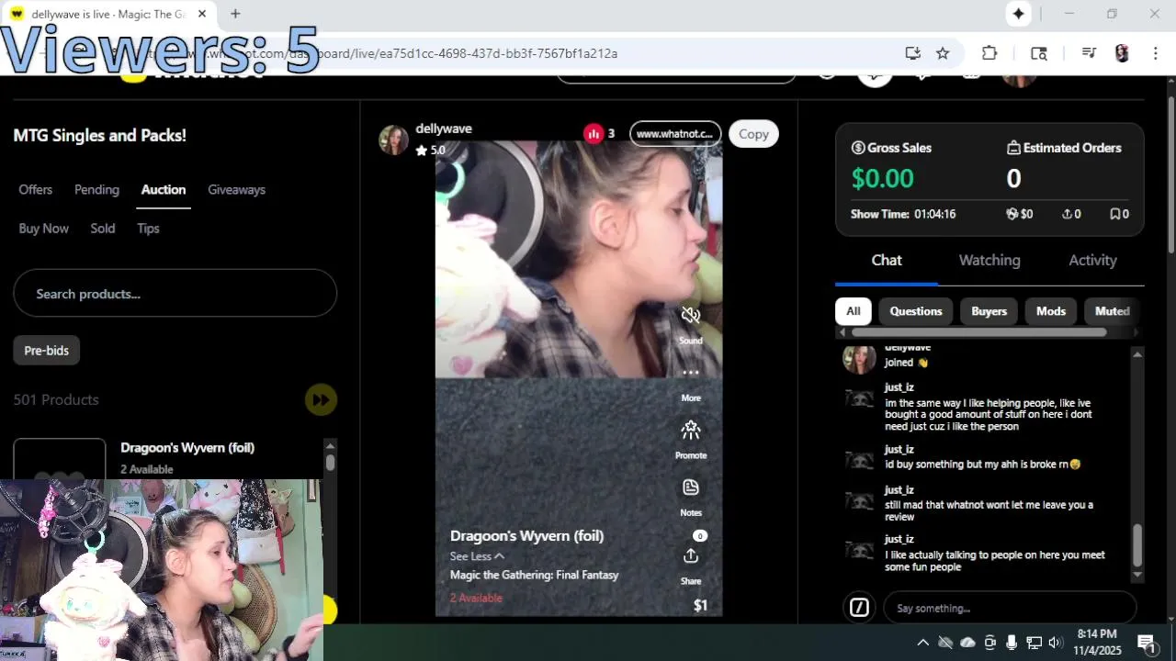1176x661 pixels.
Task: Open the Chrome tab search icon
Action: coord(1039,53)
